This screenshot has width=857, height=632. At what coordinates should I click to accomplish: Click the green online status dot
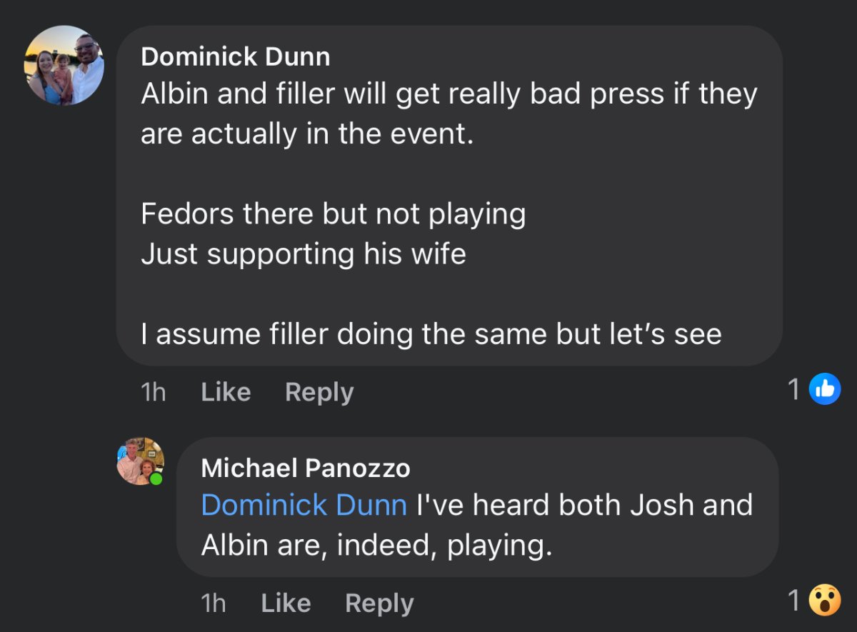coord(156,478)
